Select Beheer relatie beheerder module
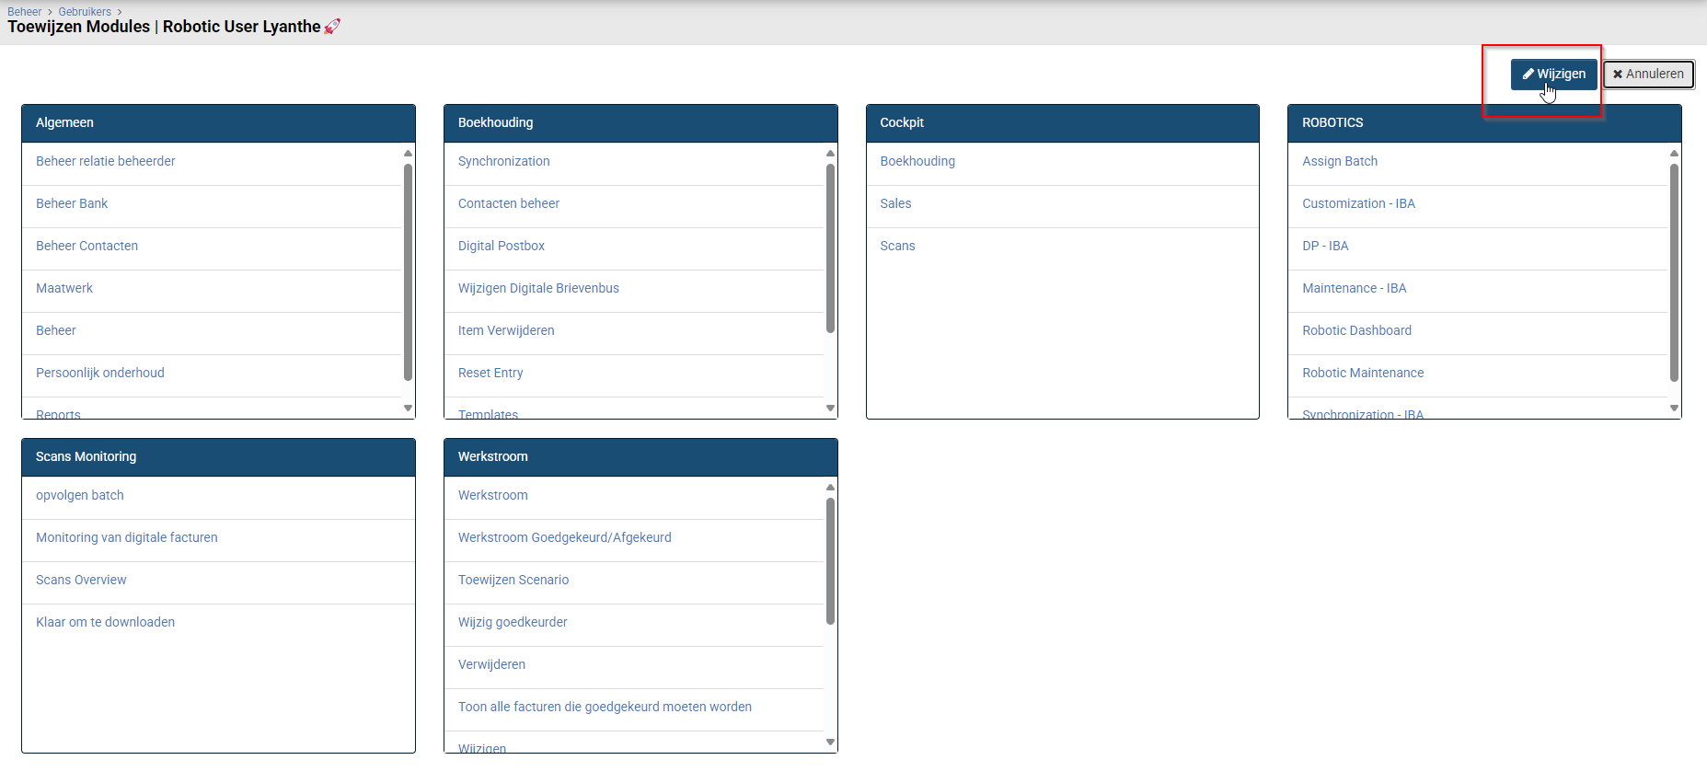This screenshot has width=1707, height=783. click(106, 162)
